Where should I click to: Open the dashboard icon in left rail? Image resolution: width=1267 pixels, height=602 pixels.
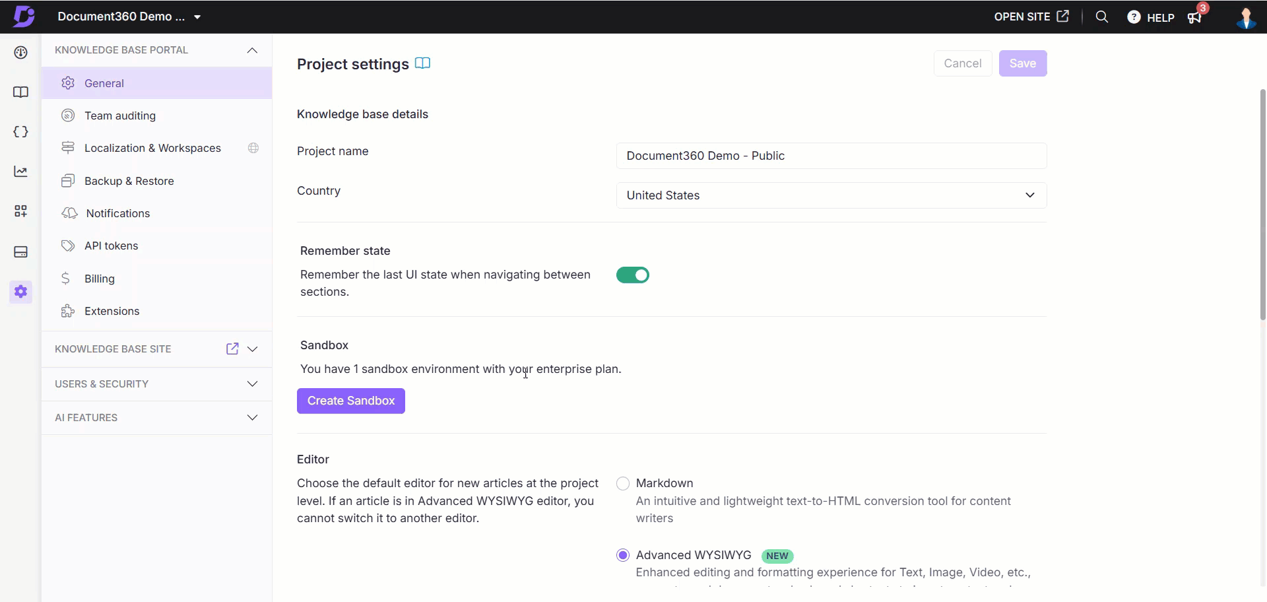point(21,53)
